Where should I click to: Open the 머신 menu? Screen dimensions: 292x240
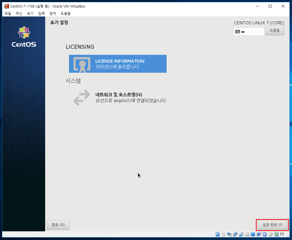point(19,13)
